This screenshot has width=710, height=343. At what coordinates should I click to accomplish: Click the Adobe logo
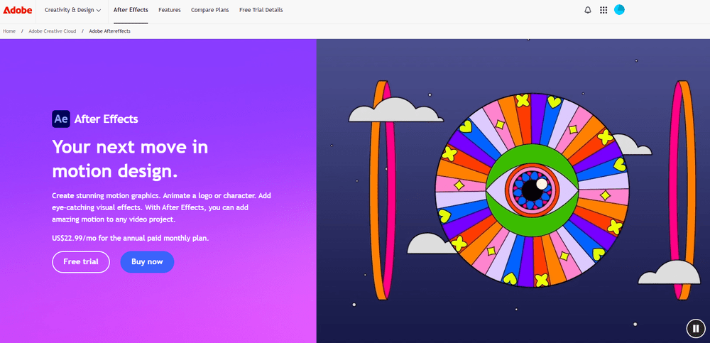coord(18,10)
